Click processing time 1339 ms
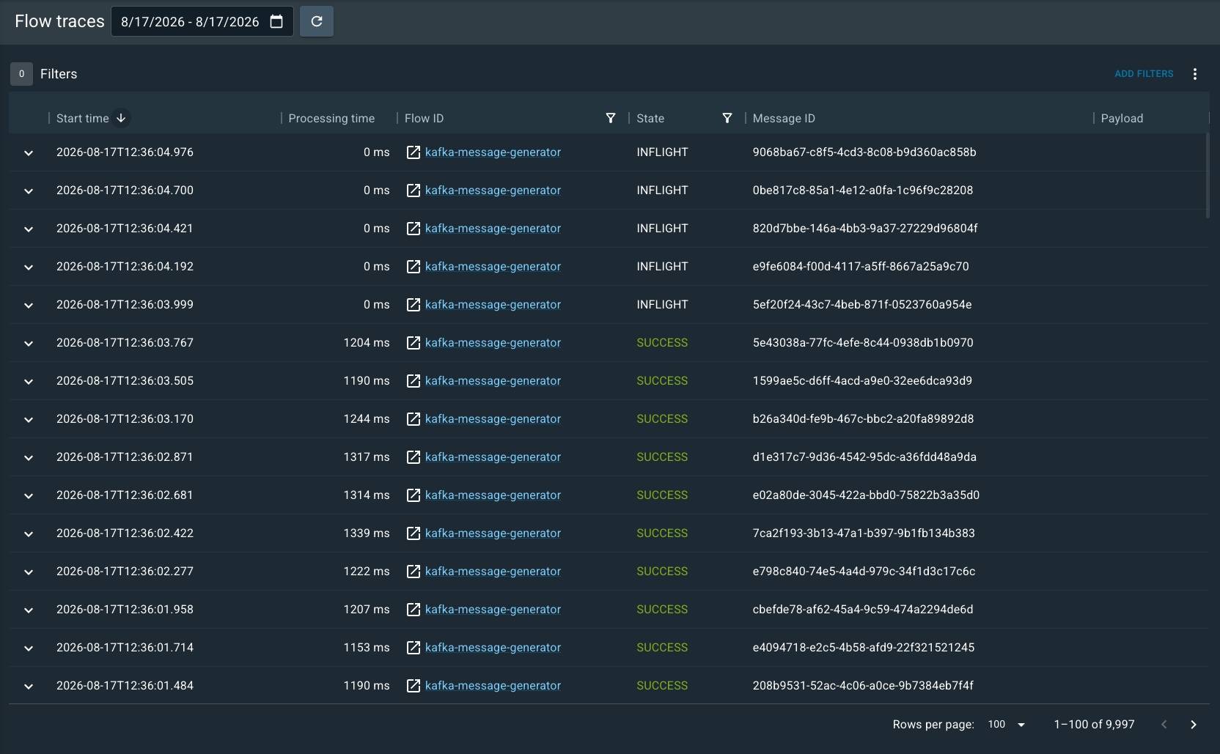The width and height of the screenshot is (1220, 754). click(367, 533)
